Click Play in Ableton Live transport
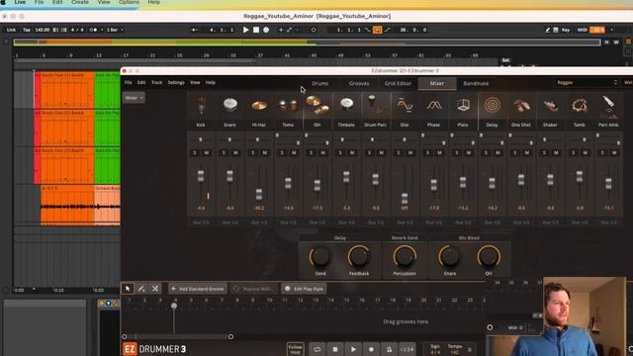 click(246, 30)
